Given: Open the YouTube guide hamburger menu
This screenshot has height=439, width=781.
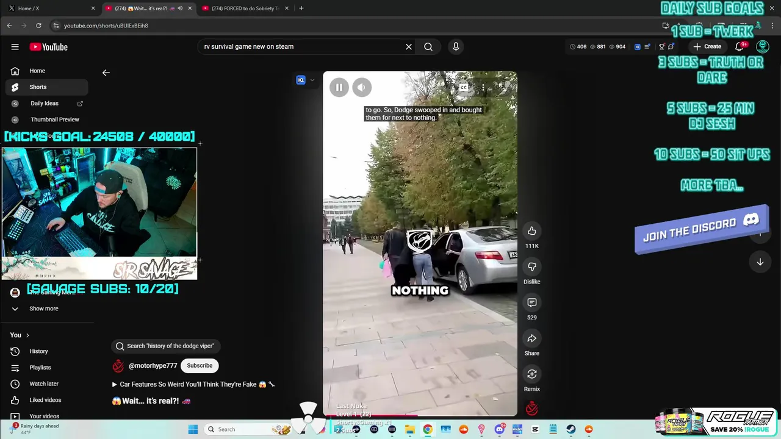Looking at the screenshot, I should [x=15, y=47].
